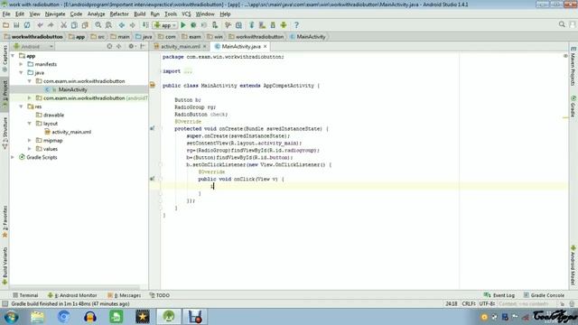Image resolution: width=578 pixels, height=325 pixels.
Task: Click the Search Everywhere magnifier icon
Action: 562,24
